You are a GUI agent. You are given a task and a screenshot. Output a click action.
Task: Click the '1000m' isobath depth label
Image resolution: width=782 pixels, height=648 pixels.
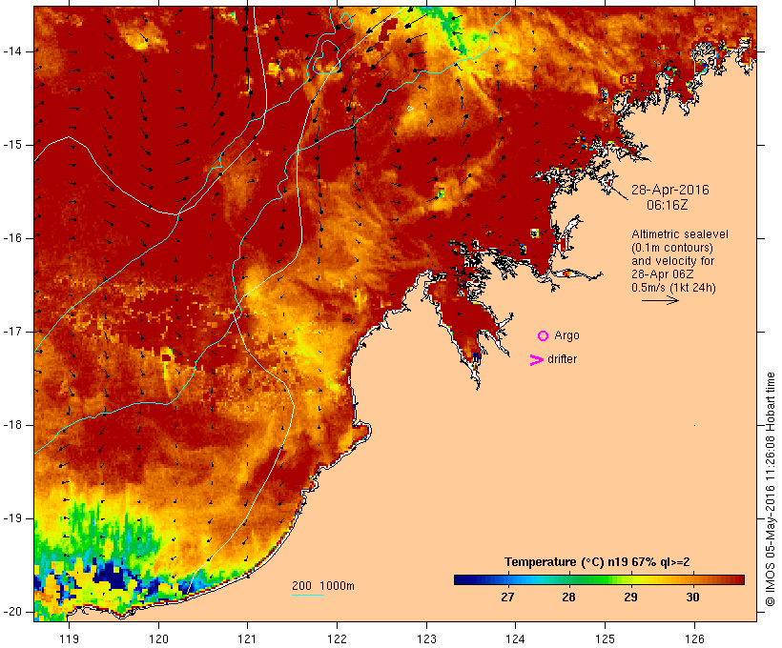pyautogui.click(x=337, y=586)
